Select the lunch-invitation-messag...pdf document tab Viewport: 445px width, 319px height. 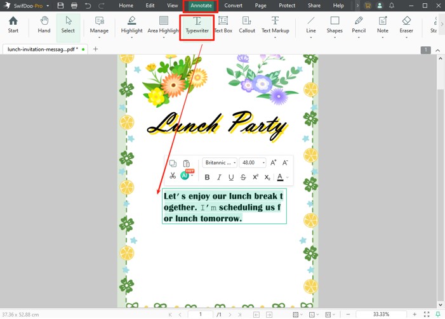46,49
